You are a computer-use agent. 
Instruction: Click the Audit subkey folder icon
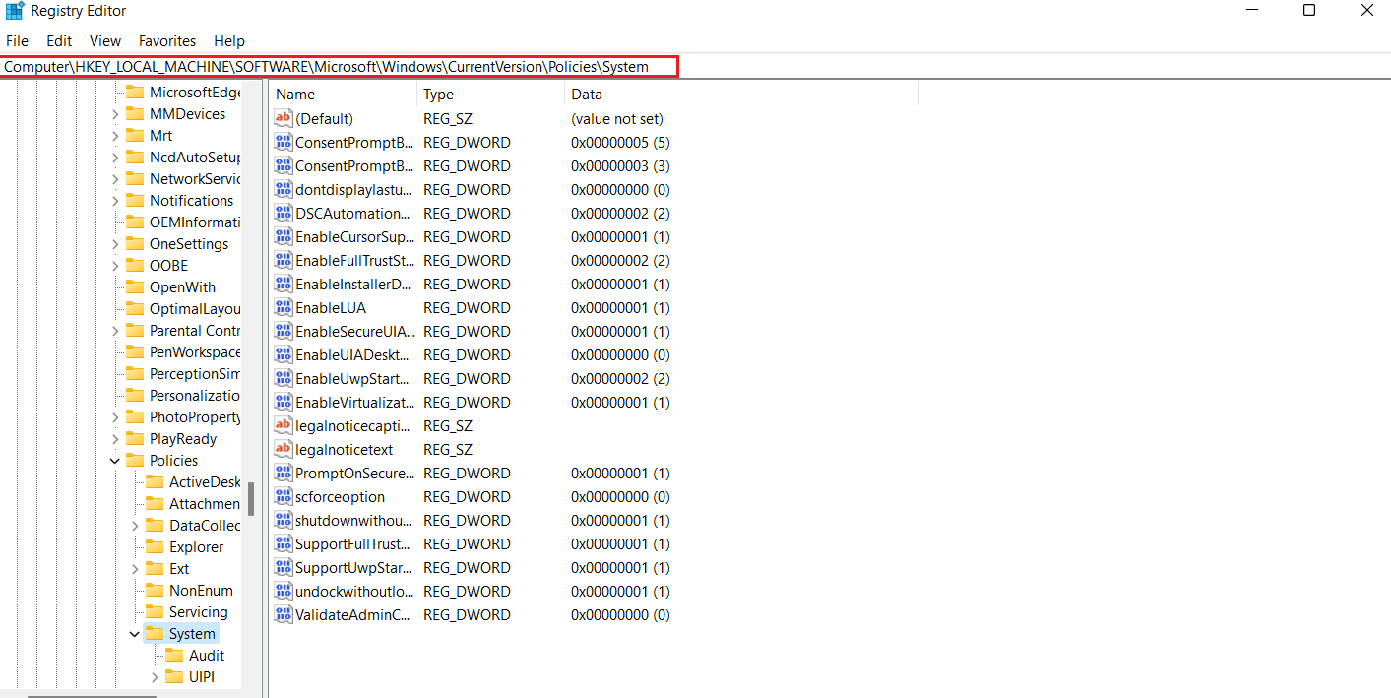point(174,656)
